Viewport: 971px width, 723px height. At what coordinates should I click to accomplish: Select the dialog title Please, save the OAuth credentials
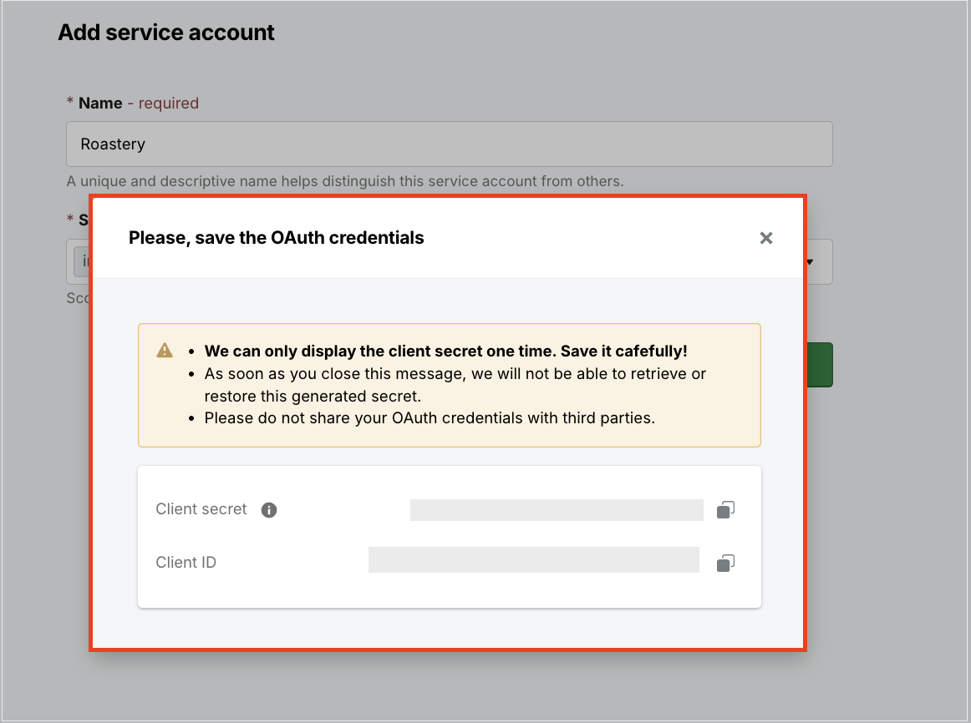[x=276, y=237]
